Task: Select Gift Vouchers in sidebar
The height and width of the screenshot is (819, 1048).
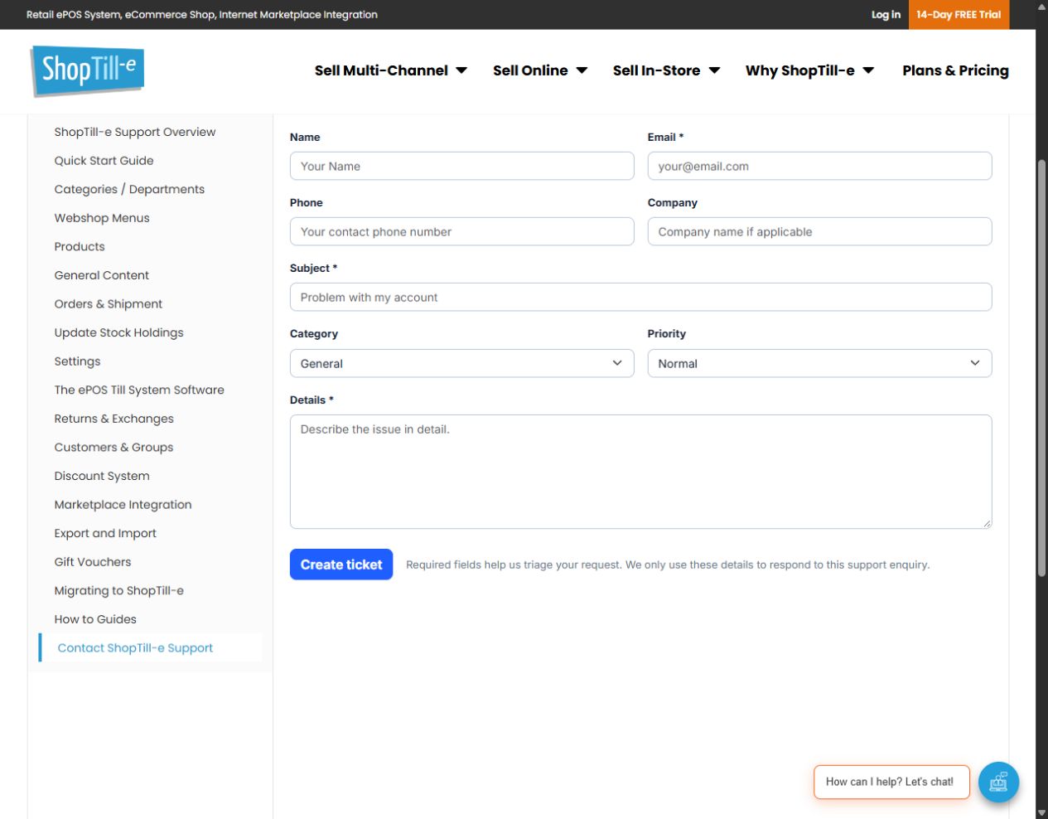Action: pyautogui.click(x=93, y=562)
